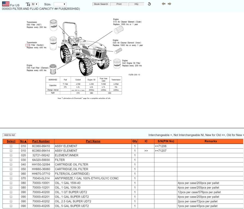Sort by the Part Number column header
Viewport: 244px width, 209px height.
41,141
